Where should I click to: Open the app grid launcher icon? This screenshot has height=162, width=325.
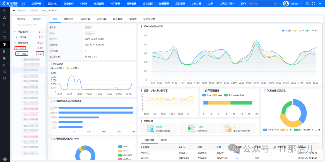23,4
